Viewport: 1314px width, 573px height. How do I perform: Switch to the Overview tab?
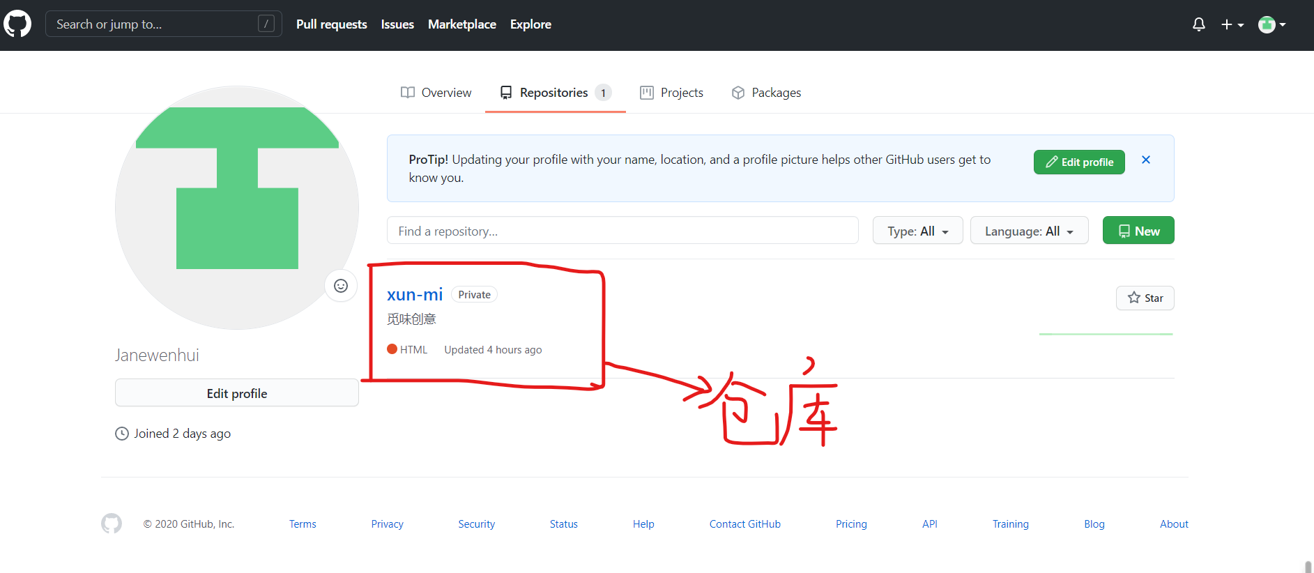coord(436,93)
